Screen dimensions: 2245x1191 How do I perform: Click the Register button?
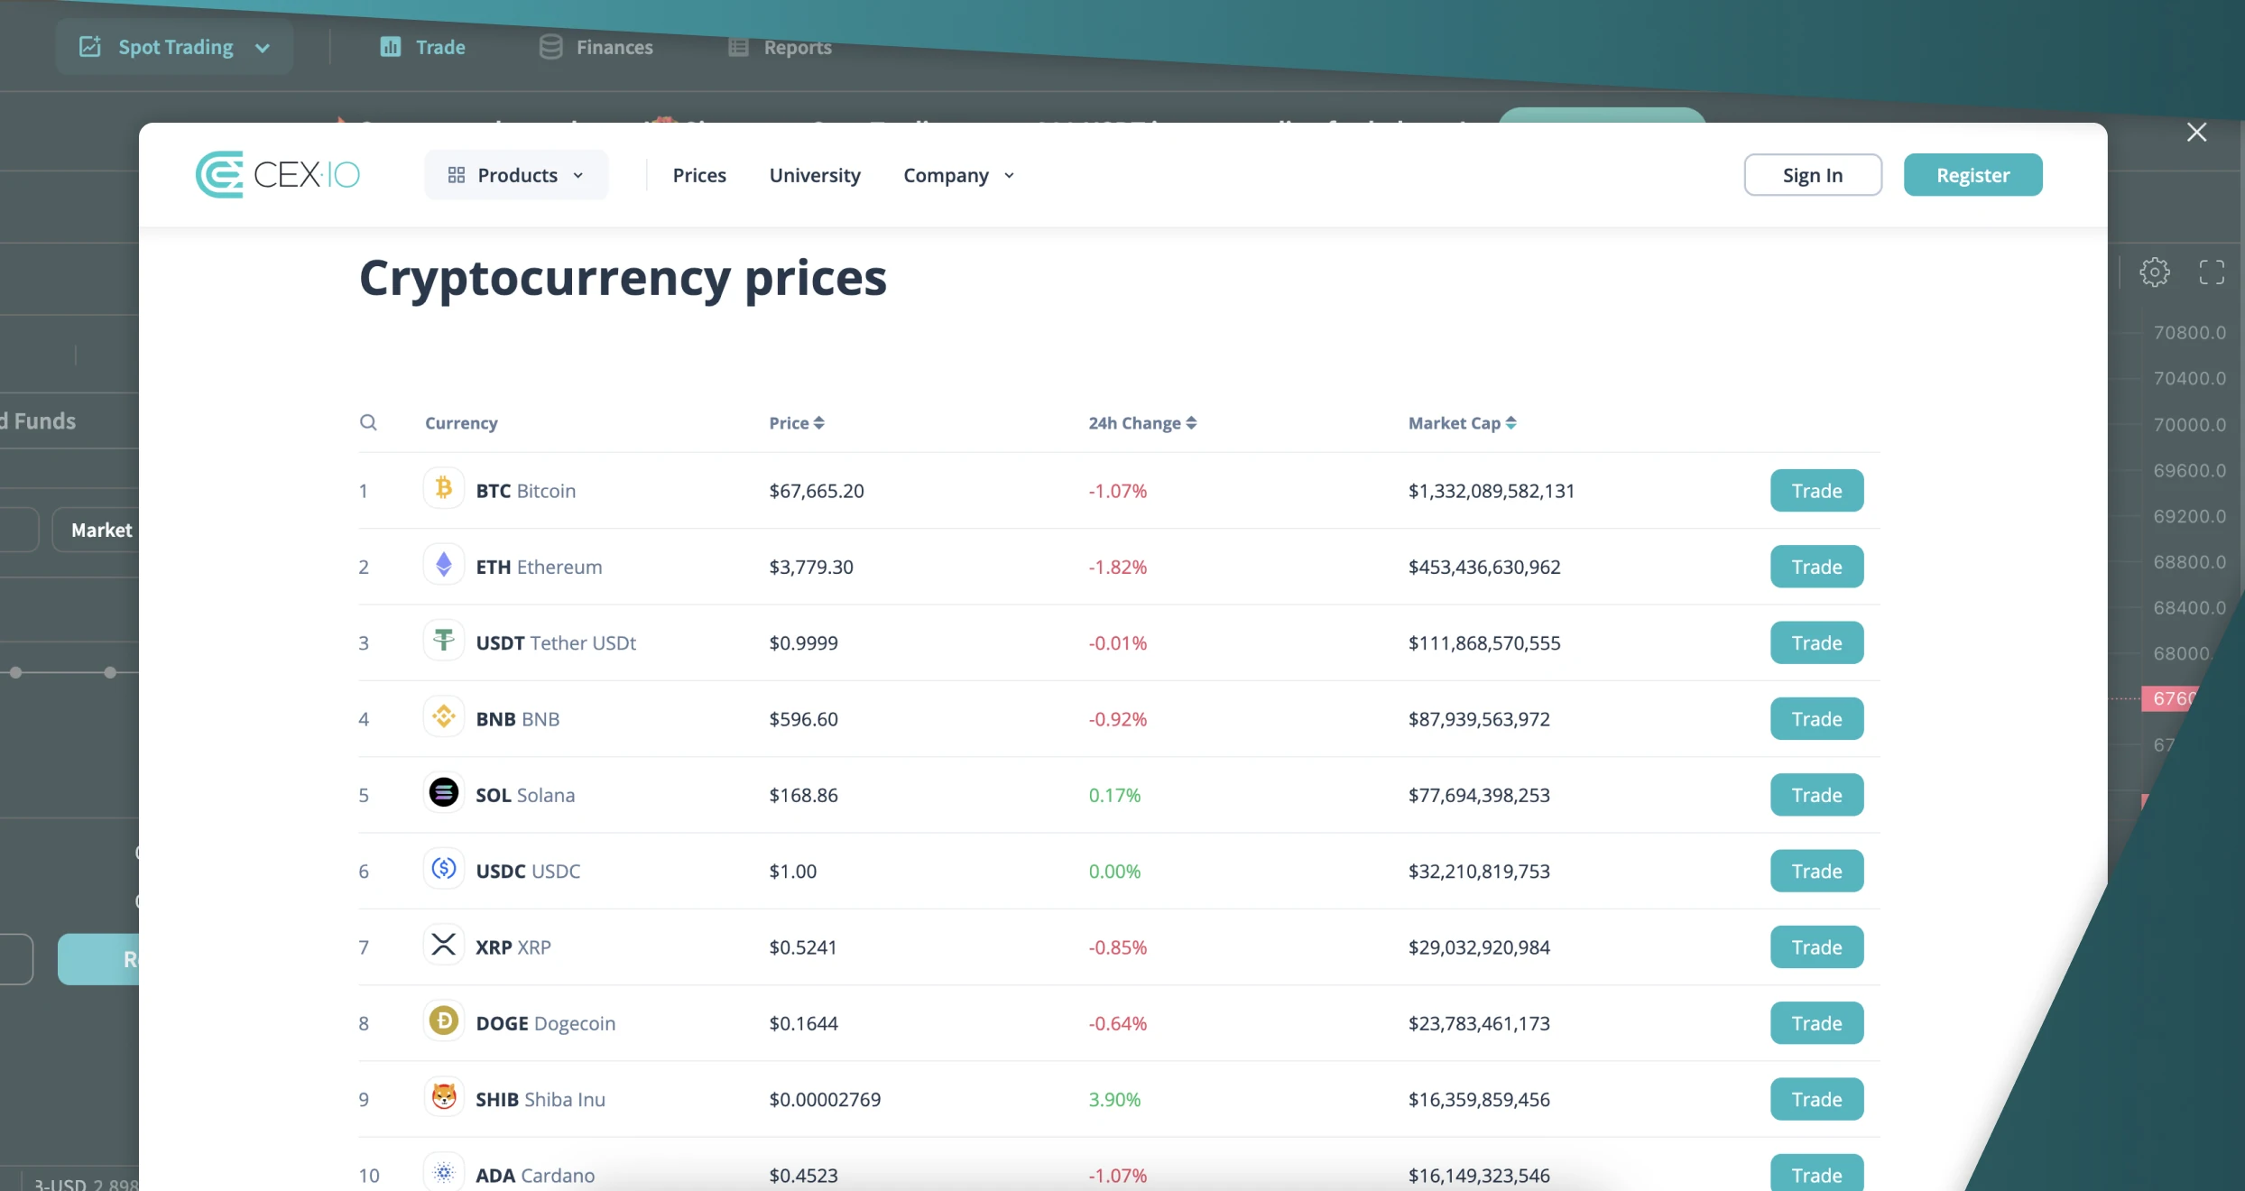point(1972,175)
